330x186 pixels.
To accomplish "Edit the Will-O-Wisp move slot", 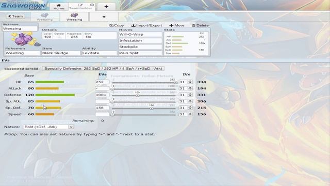I will point(140,35).
